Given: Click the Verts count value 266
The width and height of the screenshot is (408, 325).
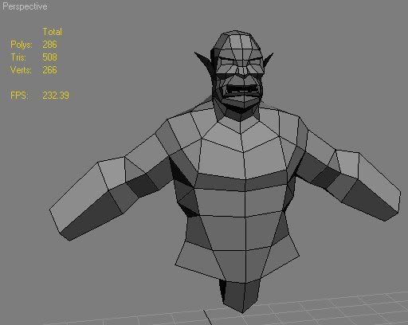Looking at the screenshot, I should click(49, 70).
